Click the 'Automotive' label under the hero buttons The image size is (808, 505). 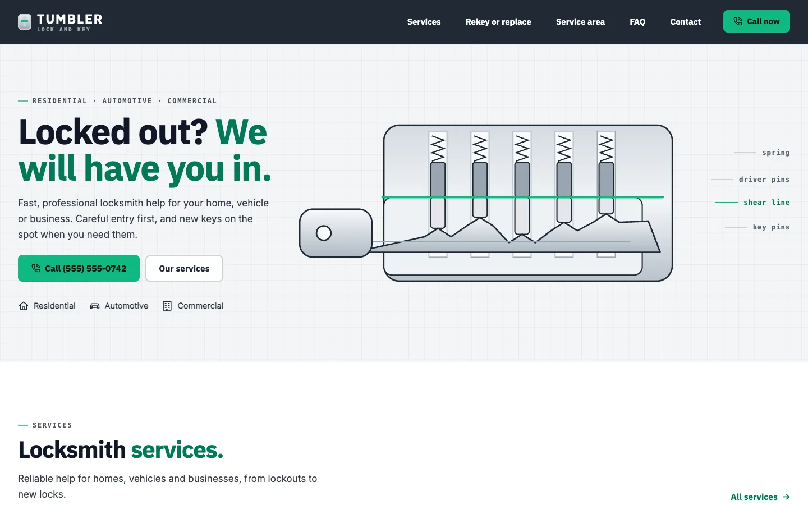(x=126, y=306)
